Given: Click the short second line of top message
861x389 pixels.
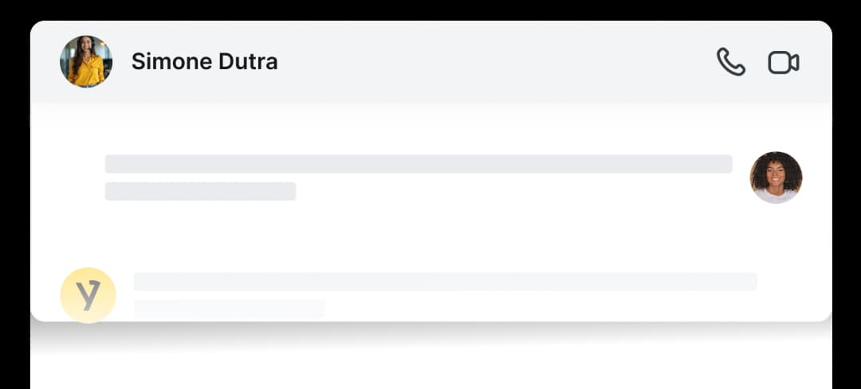Looking at the screenshot, I should tap(200, 191).
